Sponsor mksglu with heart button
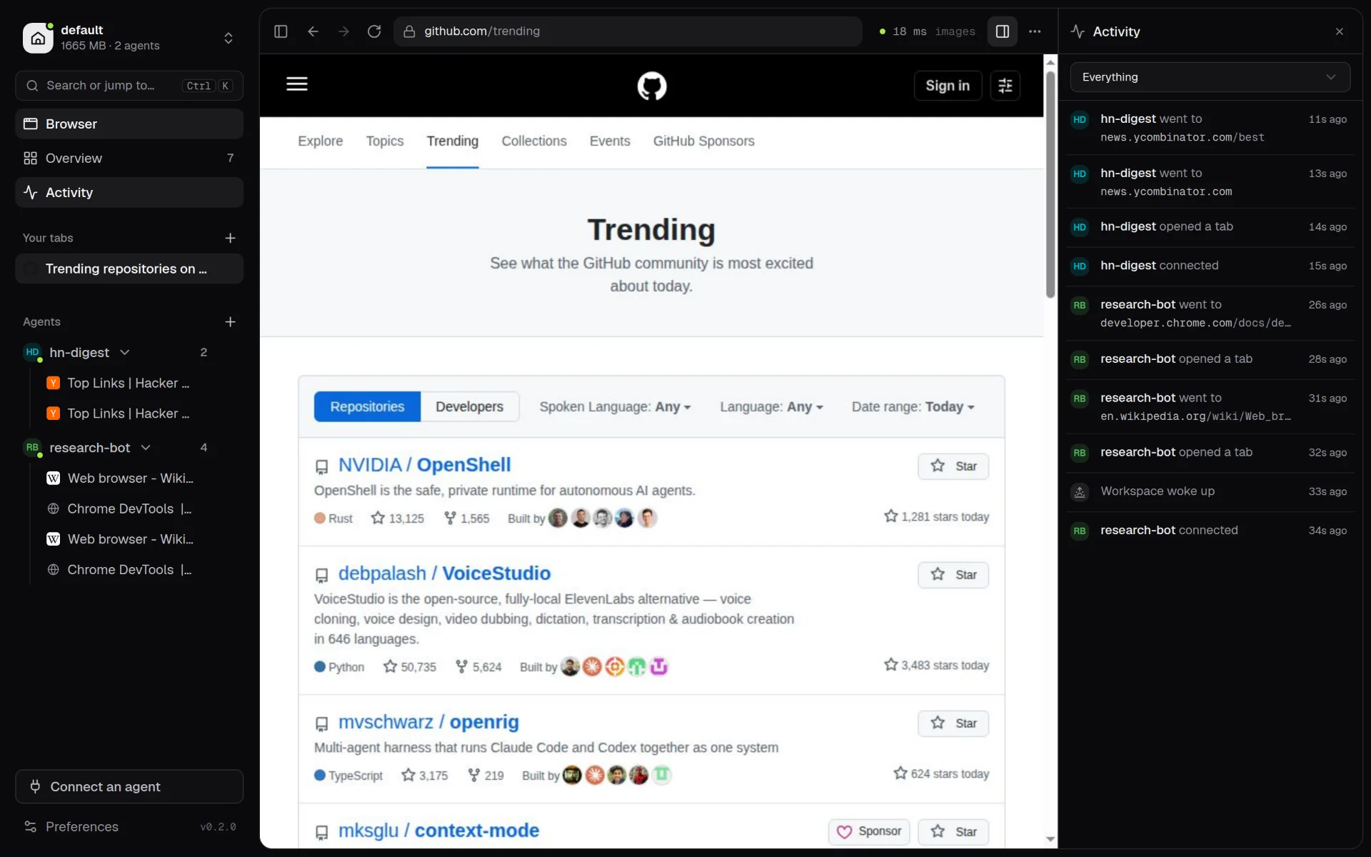The width and height of the screenshot is (1371, 857). [x=869, y=832]
